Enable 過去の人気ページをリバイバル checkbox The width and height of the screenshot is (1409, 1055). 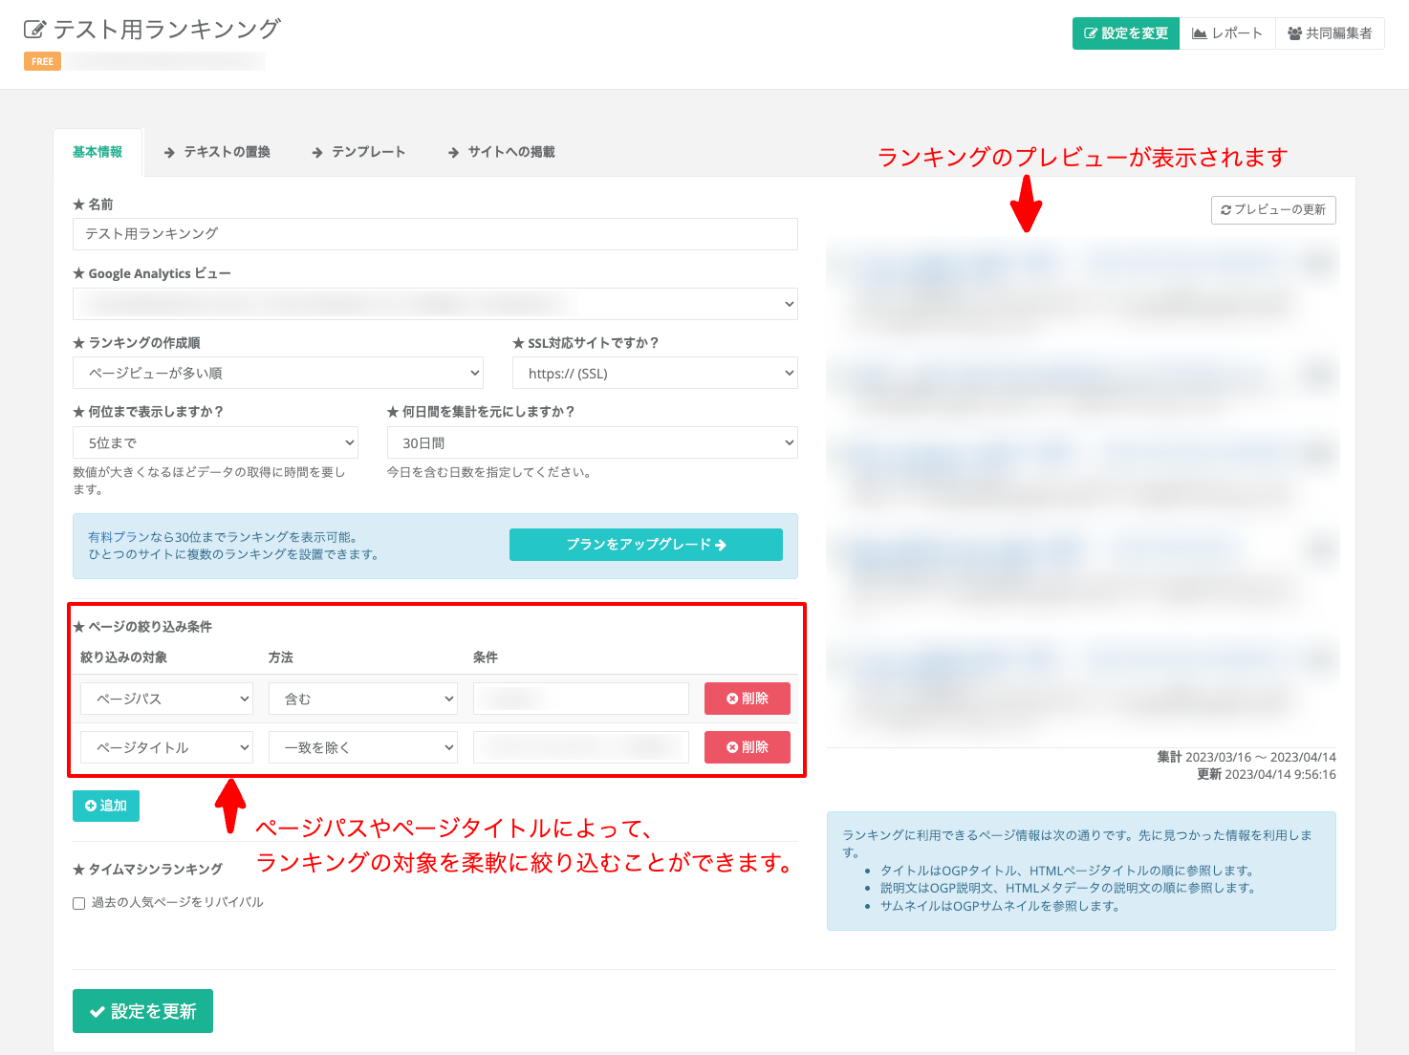tap(79, 903)
